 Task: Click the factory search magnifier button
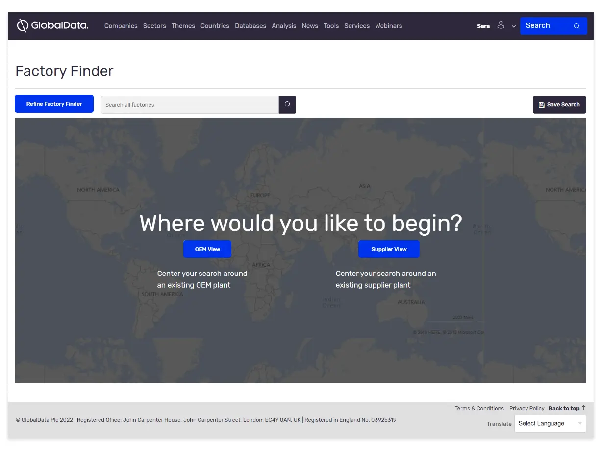287,105
